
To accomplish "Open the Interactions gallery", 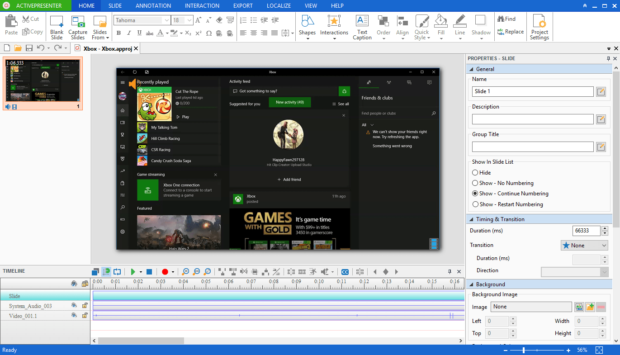I will point(334,27).
